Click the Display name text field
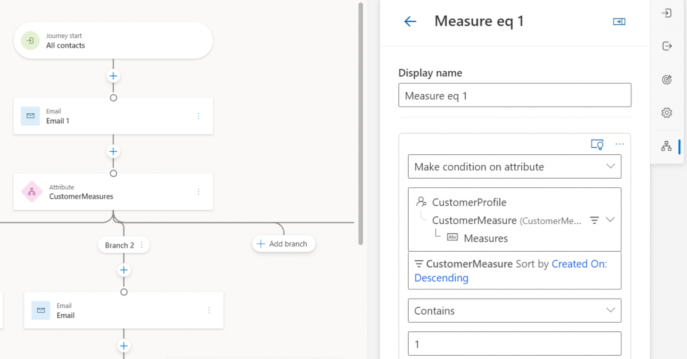Screen dimensions: 687x359 pyautogui.click(x=515, y=95)
